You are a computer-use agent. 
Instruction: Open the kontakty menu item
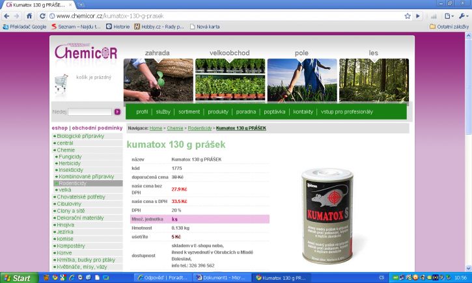(303, 112)
